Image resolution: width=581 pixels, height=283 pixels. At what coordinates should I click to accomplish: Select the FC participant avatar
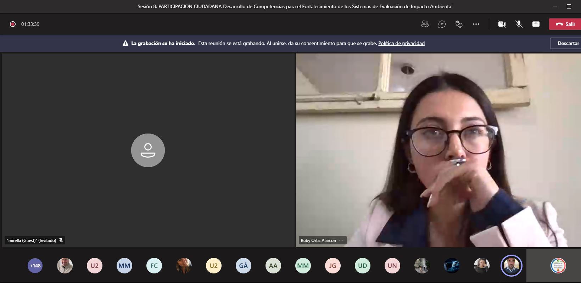154,266
